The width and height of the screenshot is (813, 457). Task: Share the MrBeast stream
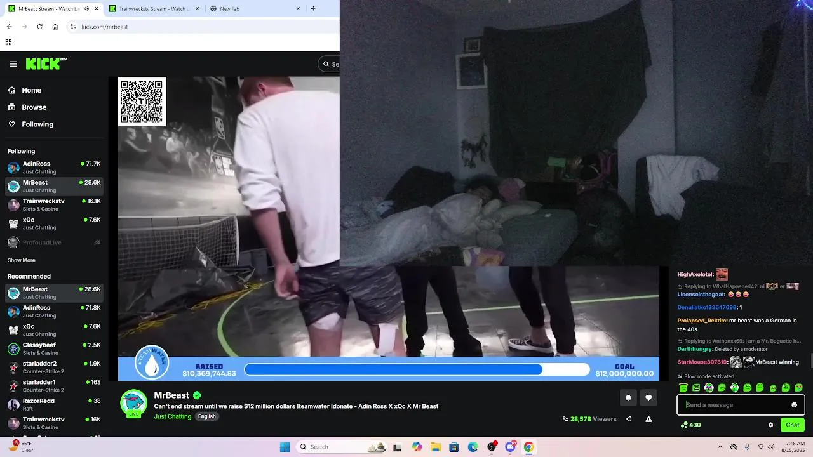tap(628, 419)
